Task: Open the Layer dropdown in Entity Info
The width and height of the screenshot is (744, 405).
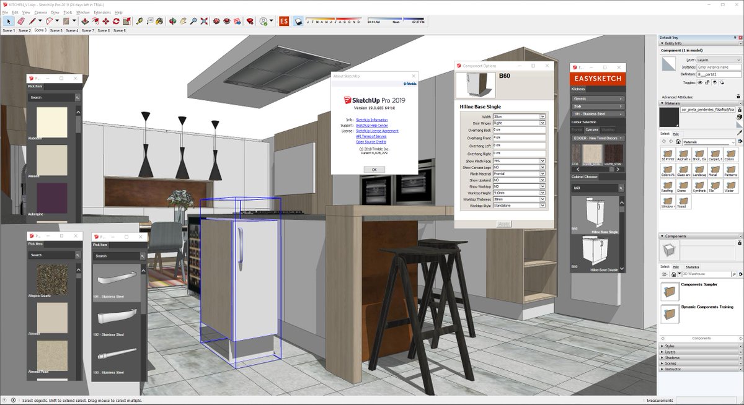Action: 719,60
